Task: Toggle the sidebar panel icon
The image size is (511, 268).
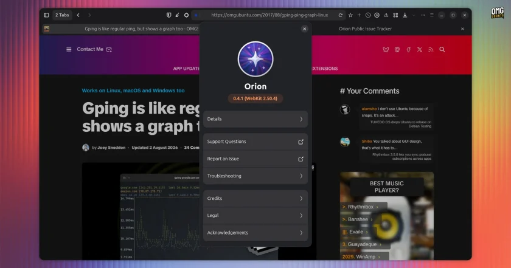Action: tap(46, 15)
